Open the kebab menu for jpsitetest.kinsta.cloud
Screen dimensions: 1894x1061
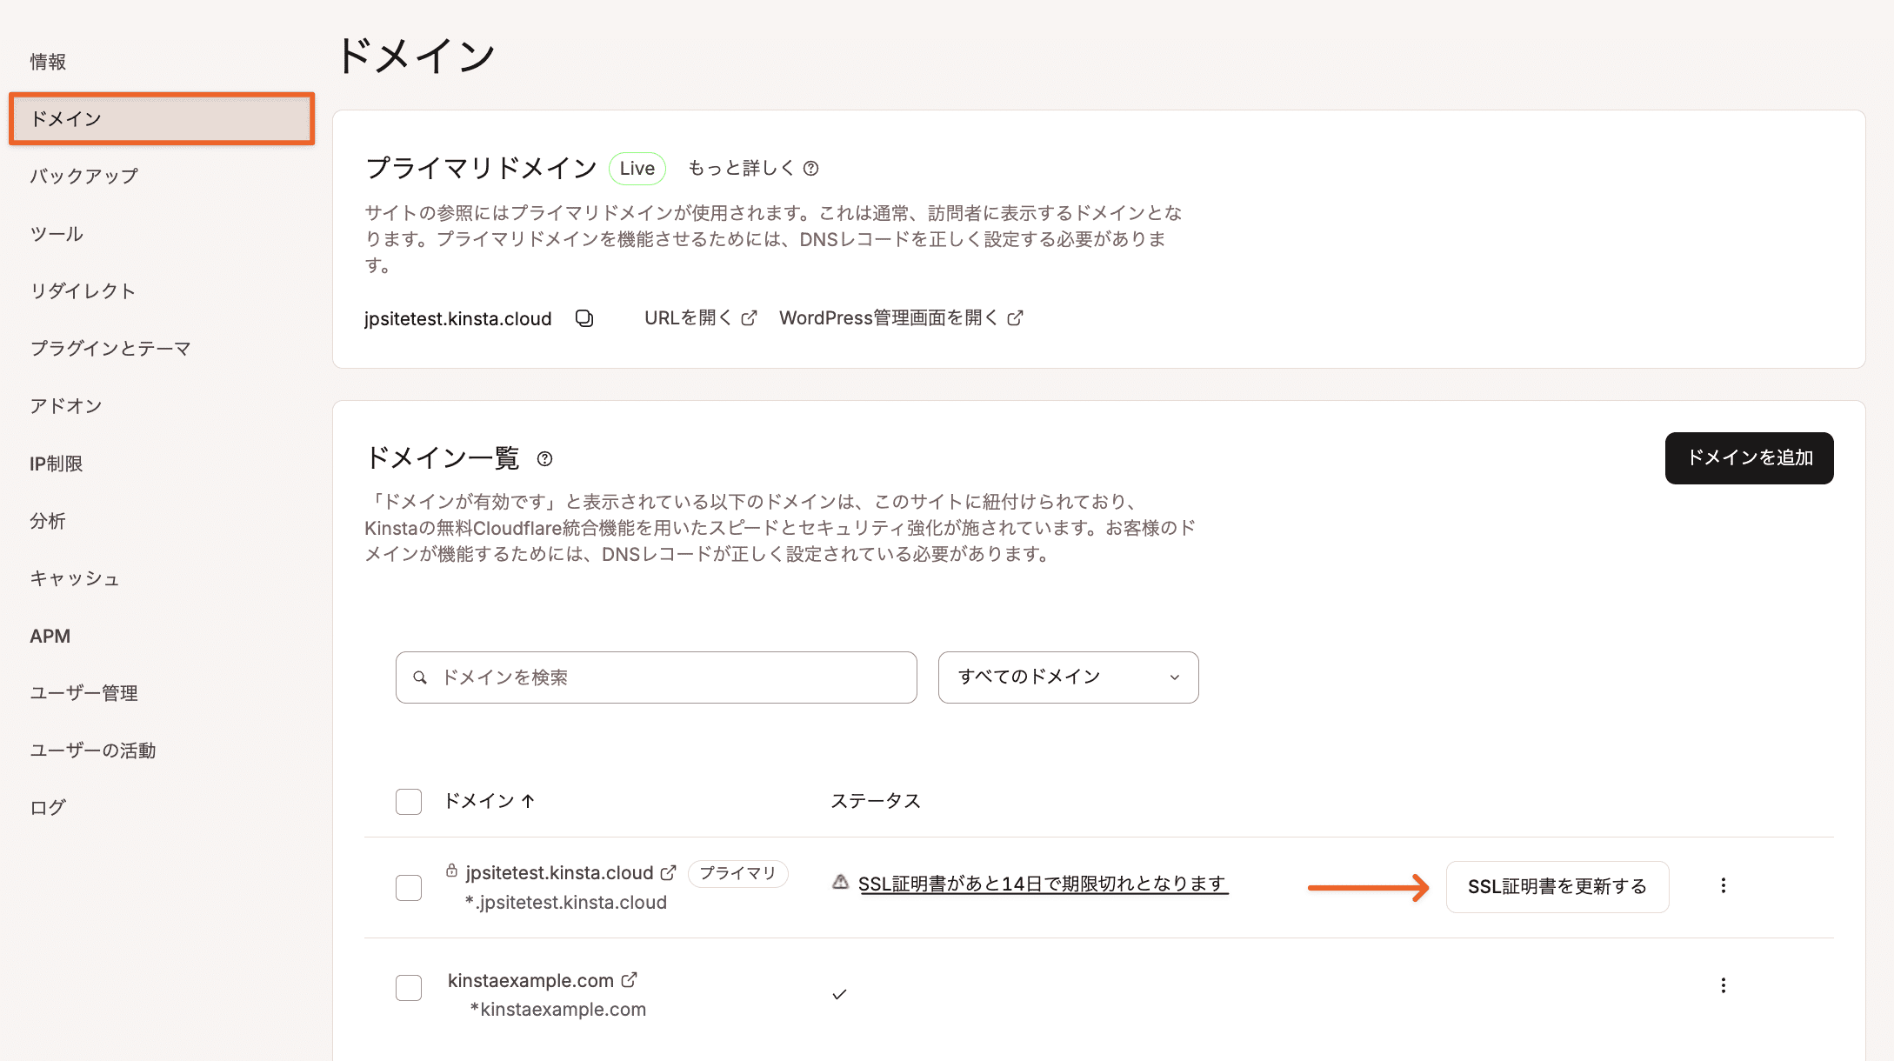(1723, 885)
